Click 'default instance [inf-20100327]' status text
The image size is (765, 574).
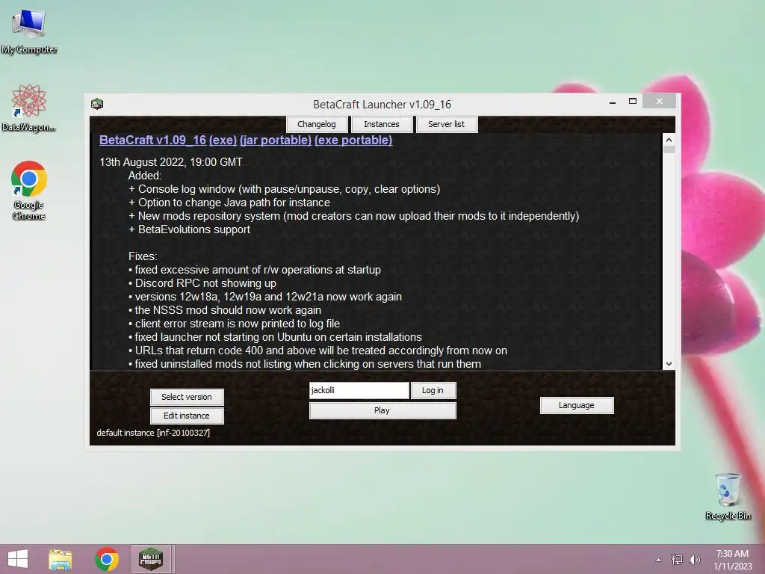[x=153, y=433]
